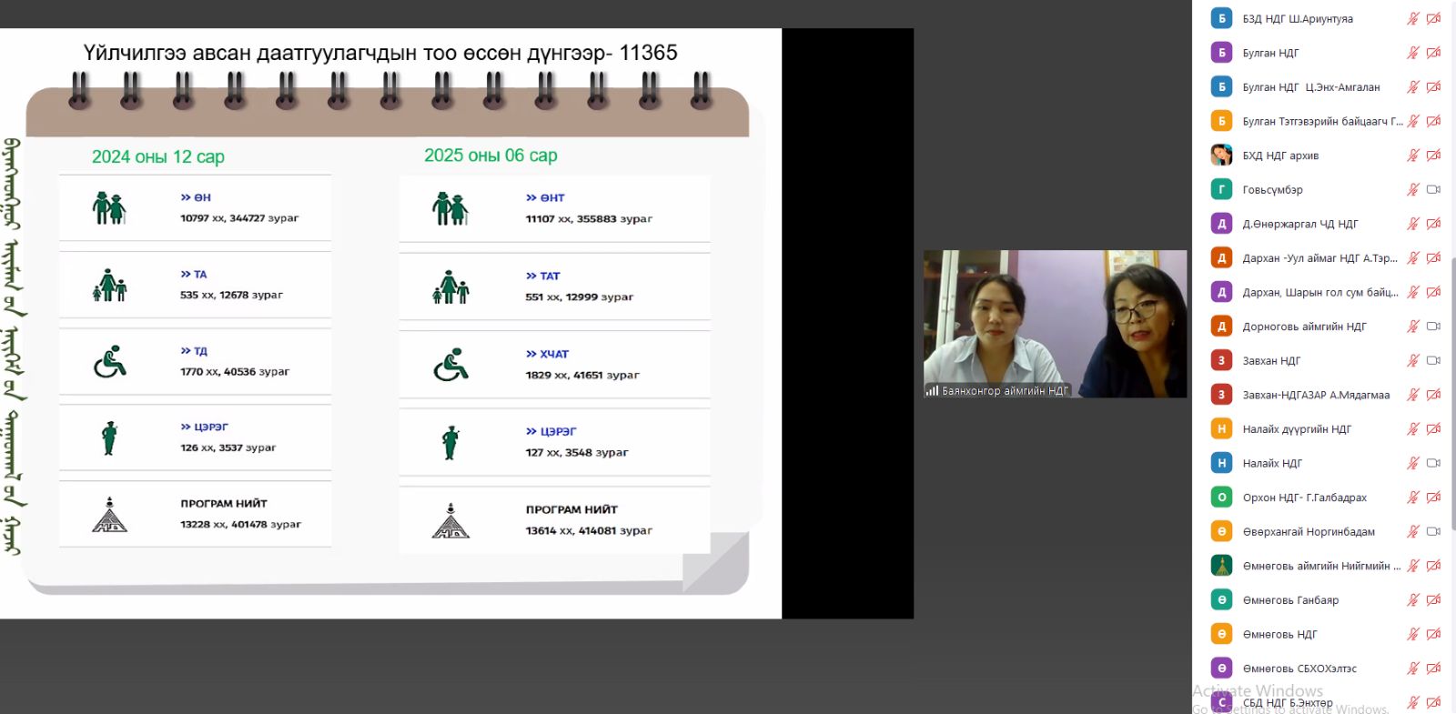Click muted mic icon for Орхон НДГ- Г.Галбадрах
This screenshot has height=714, width=1456.
(1412, 498)
